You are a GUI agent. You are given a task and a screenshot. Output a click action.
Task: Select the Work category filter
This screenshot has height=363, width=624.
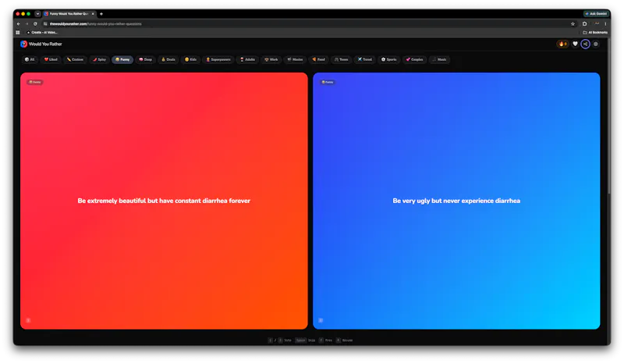271,59
